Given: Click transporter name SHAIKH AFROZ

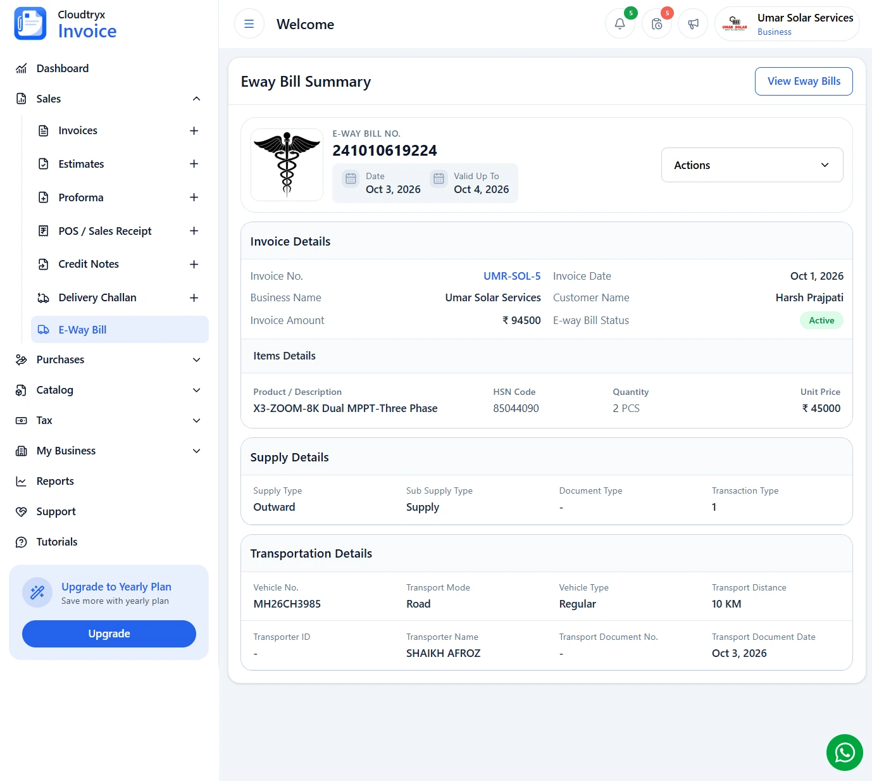Looking at the screenshot, I should click(444, 653).
